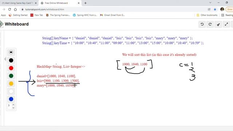233x131 pixels.
Task: Click the Whiteboard logo icon
Action: pos(1,24)
